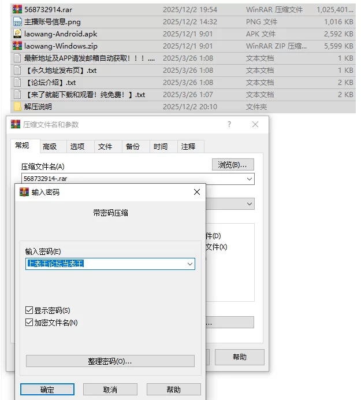Click the 浏览(B)... button
The height and width of the screenshot is (400, 361).
coord(233,165)
